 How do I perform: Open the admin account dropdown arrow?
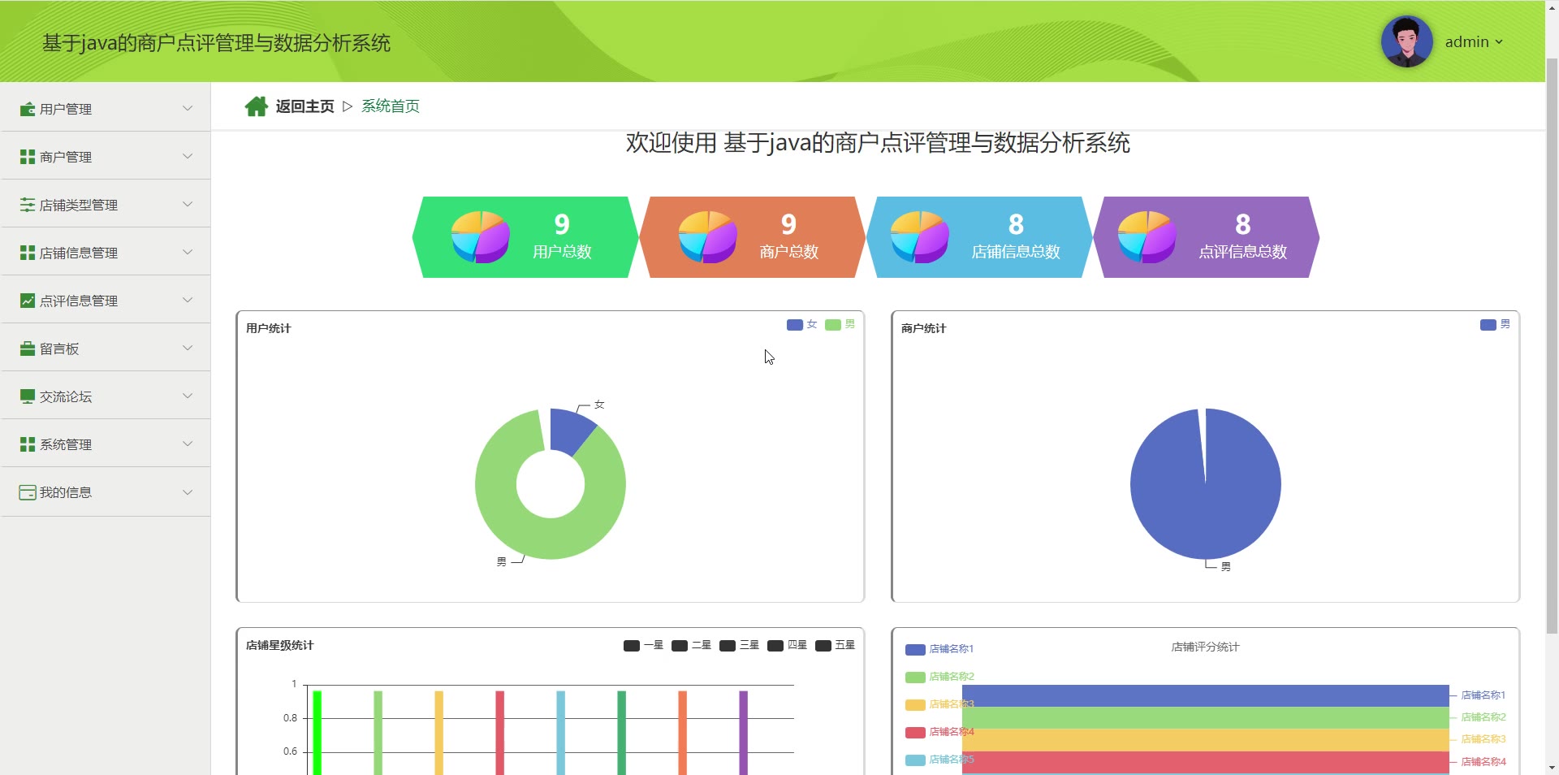pyautogui.click(x=1499, y=42)
